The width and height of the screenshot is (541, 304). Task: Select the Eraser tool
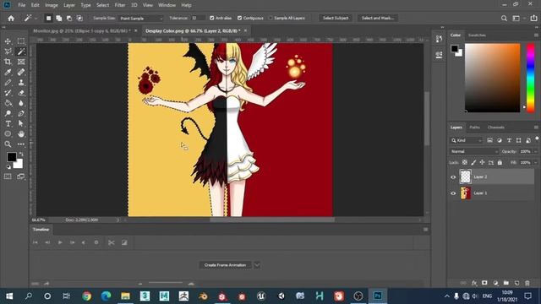point(21,93)
